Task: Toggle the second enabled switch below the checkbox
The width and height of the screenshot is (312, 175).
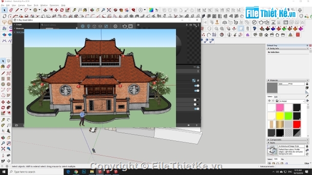Action: pos(196,91)
